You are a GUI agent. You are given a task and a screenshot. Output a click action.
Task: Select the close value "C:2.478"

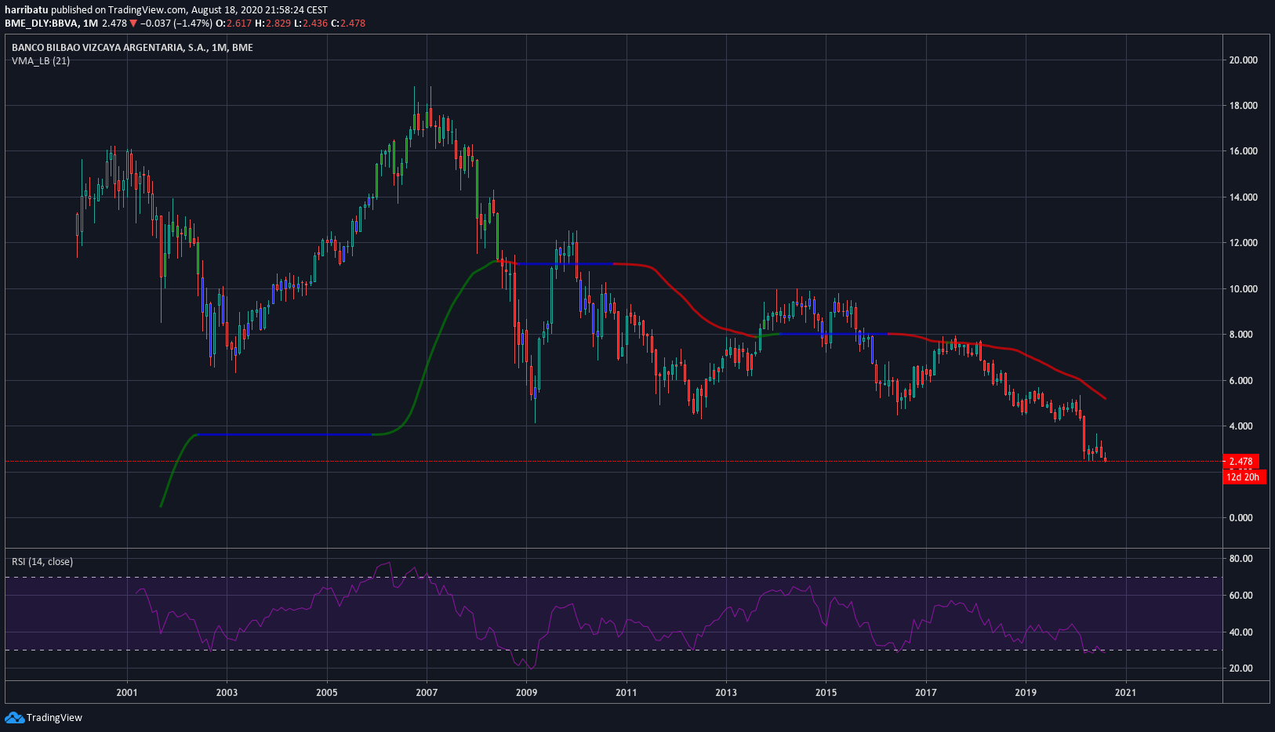[x=348, y=24]
